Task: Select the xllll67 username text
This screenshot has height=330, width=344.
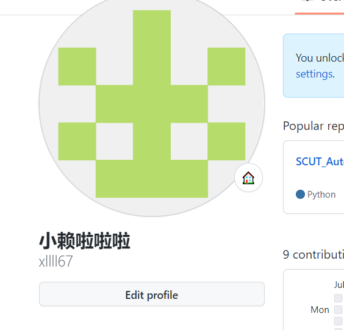Action: pyautogui.click(x=56, y=261)
